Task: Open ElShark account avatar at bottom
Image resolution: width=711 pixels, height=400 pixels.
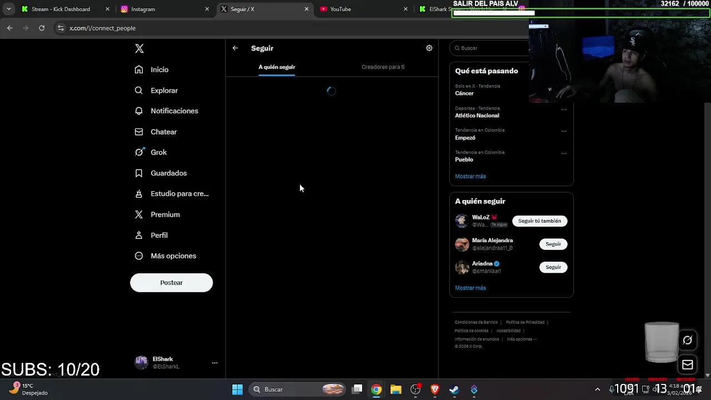Action: (141, 363)
